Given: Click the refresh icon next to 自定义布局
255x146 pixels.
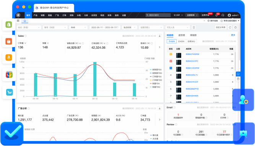Looking at the screenshot, I should 230,27.
